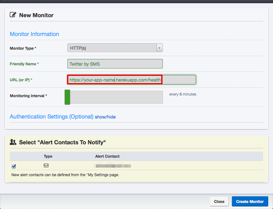The image size is (273, 209).
Task: Click the green Monitoring Interval slider handle
Action: click(x=67, y=97)
